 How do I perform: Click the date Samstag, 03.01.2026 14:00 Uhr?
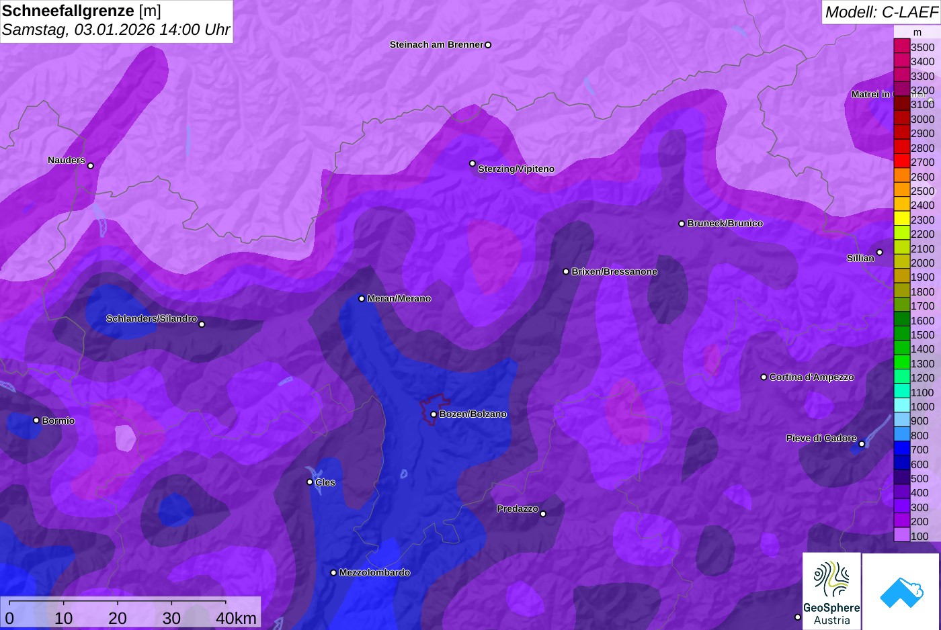point(116,30)
